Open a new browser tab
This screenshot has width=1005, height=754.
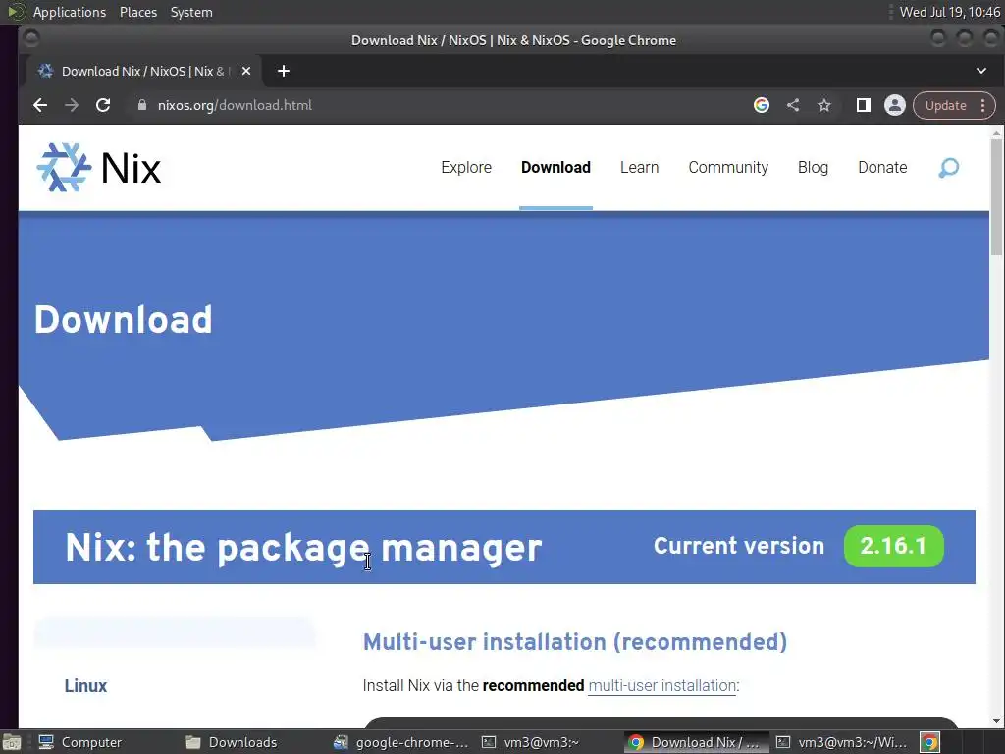click(x=284, y=71)
